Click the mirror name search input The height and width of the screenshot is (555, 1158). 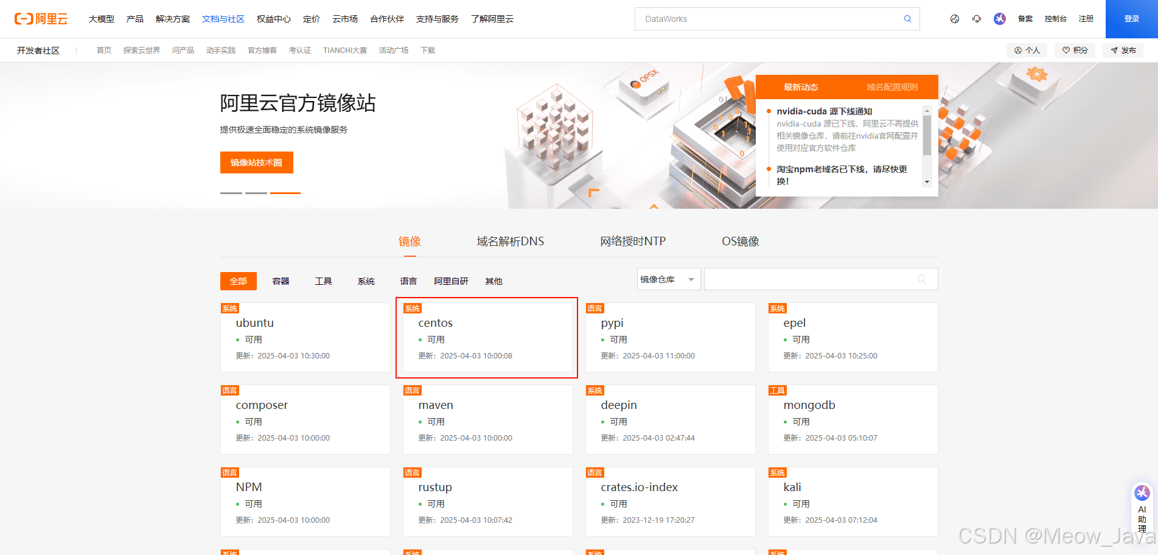point(821,279)
